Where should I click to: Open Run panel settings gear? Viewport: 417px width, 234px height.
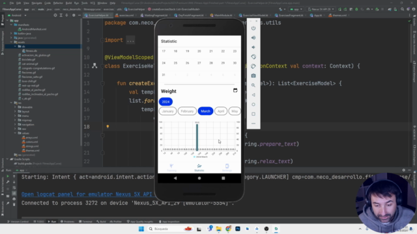[x=404, y=170]
